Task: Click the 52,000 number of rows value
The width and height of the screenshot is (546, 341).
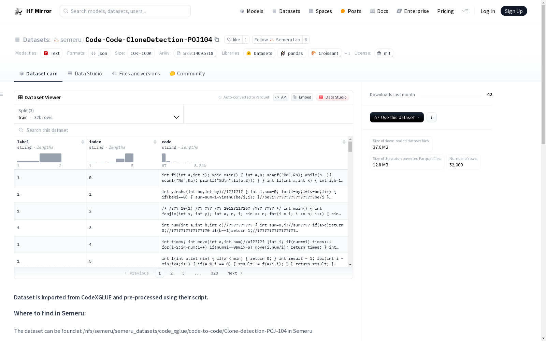Action: (456, 165)
